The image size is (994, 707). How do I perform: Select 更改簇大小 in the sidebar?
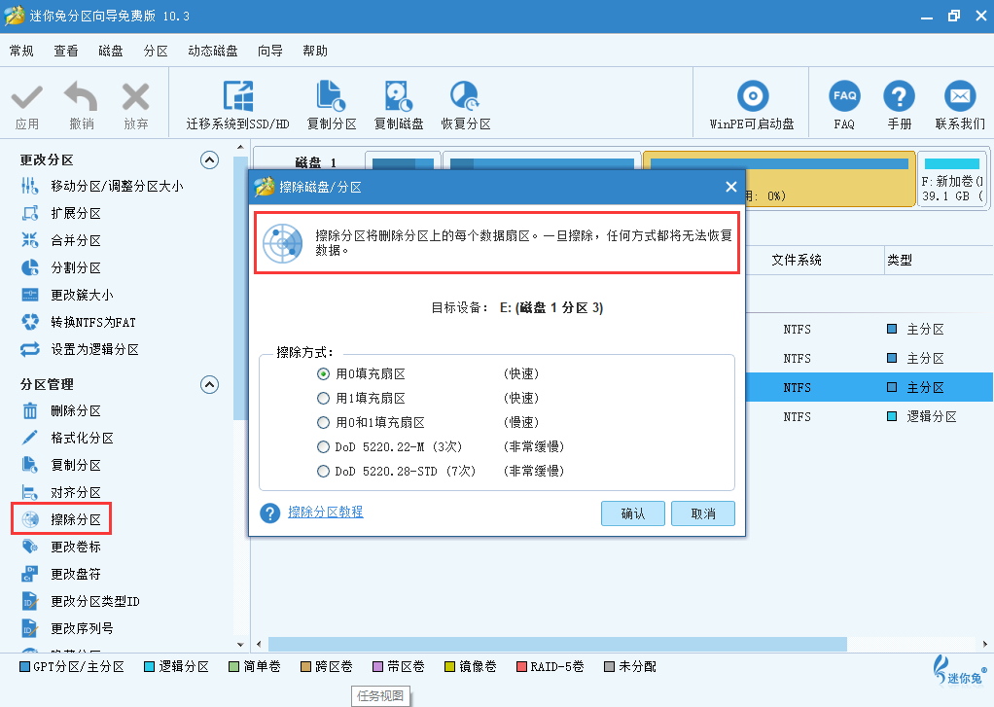point(67,296)
